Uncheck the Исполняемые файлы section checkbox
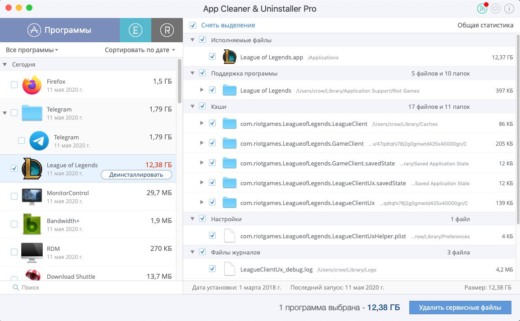The width and height of the screenshot is (520, 321). coord(202,40)
